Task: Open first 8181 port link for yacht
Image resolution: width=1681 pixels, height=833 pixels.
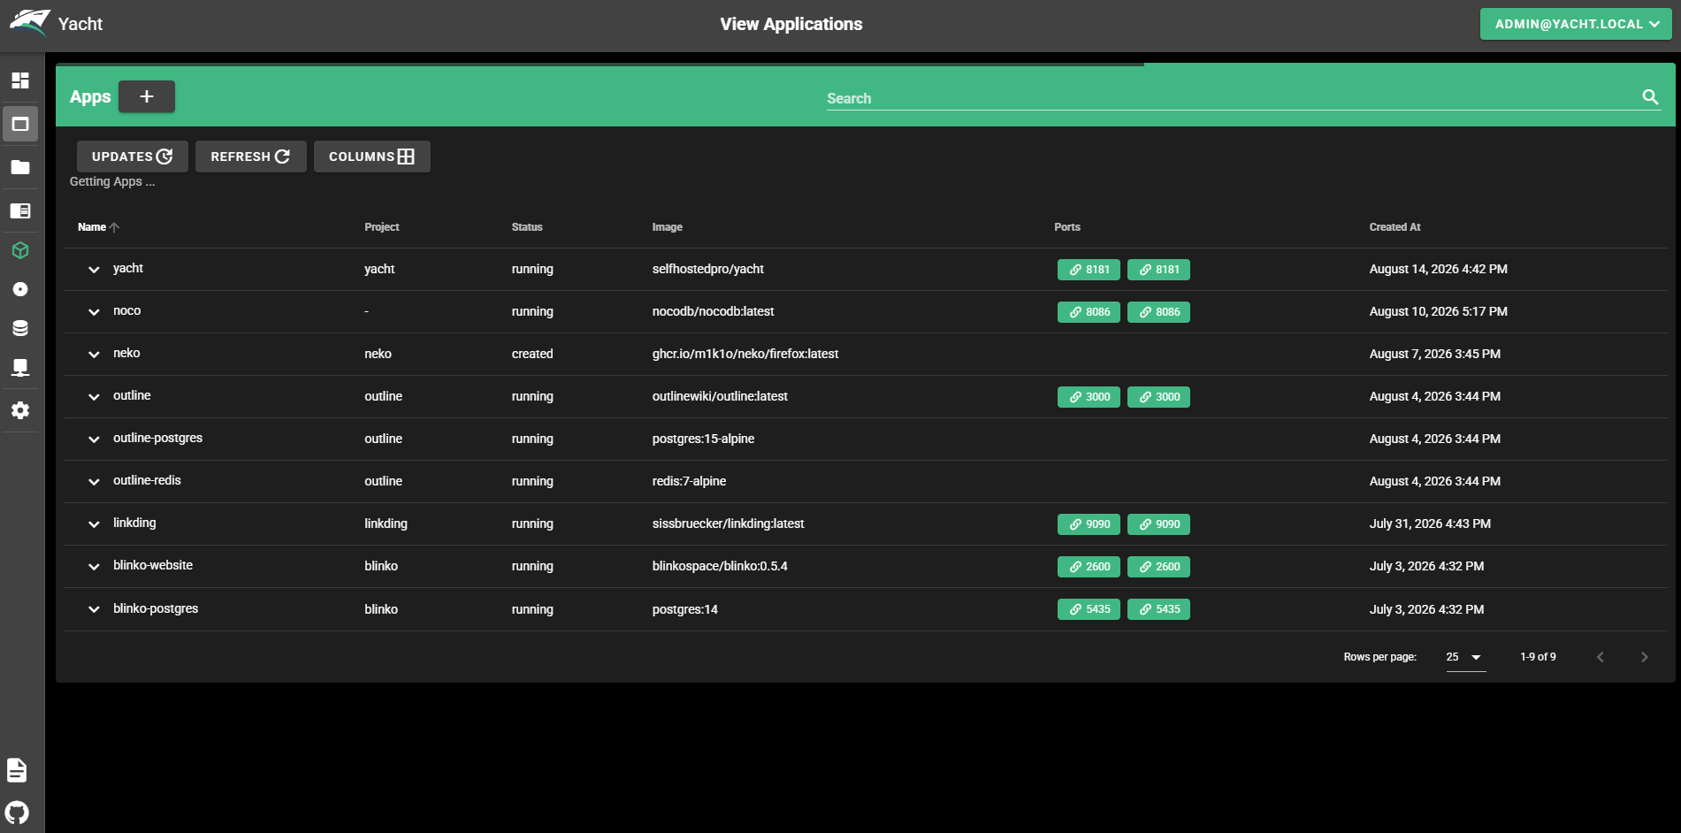Action: 1089,270
